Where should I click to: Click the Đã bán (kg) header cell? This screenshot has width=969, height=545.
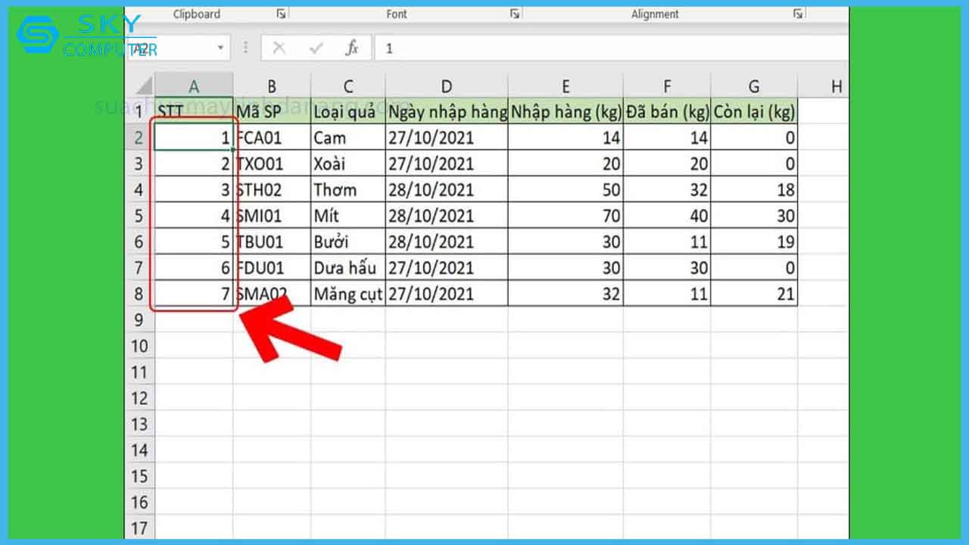667,112
